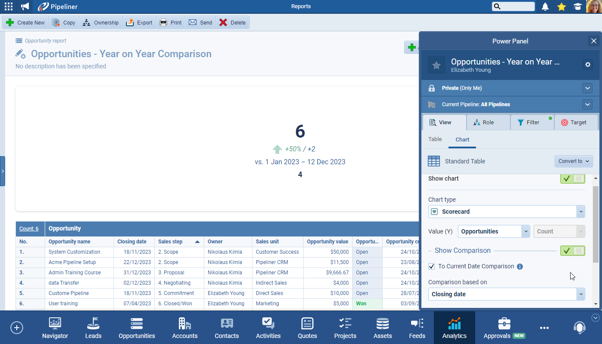
Task: Open the Chart type Scorecard dropdown
Action: coord(507,212)
